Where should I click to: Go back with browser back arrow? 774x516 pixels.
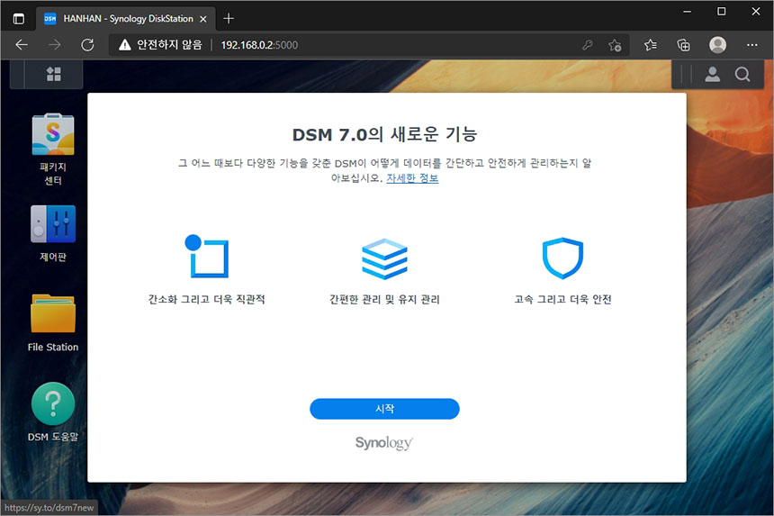[x=22, y=45]
